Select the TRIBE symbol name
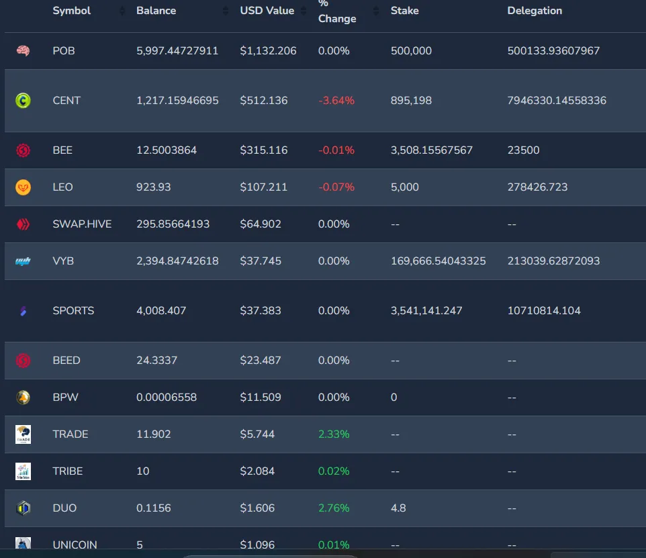The image size is (646, 558). click(68, 471)
